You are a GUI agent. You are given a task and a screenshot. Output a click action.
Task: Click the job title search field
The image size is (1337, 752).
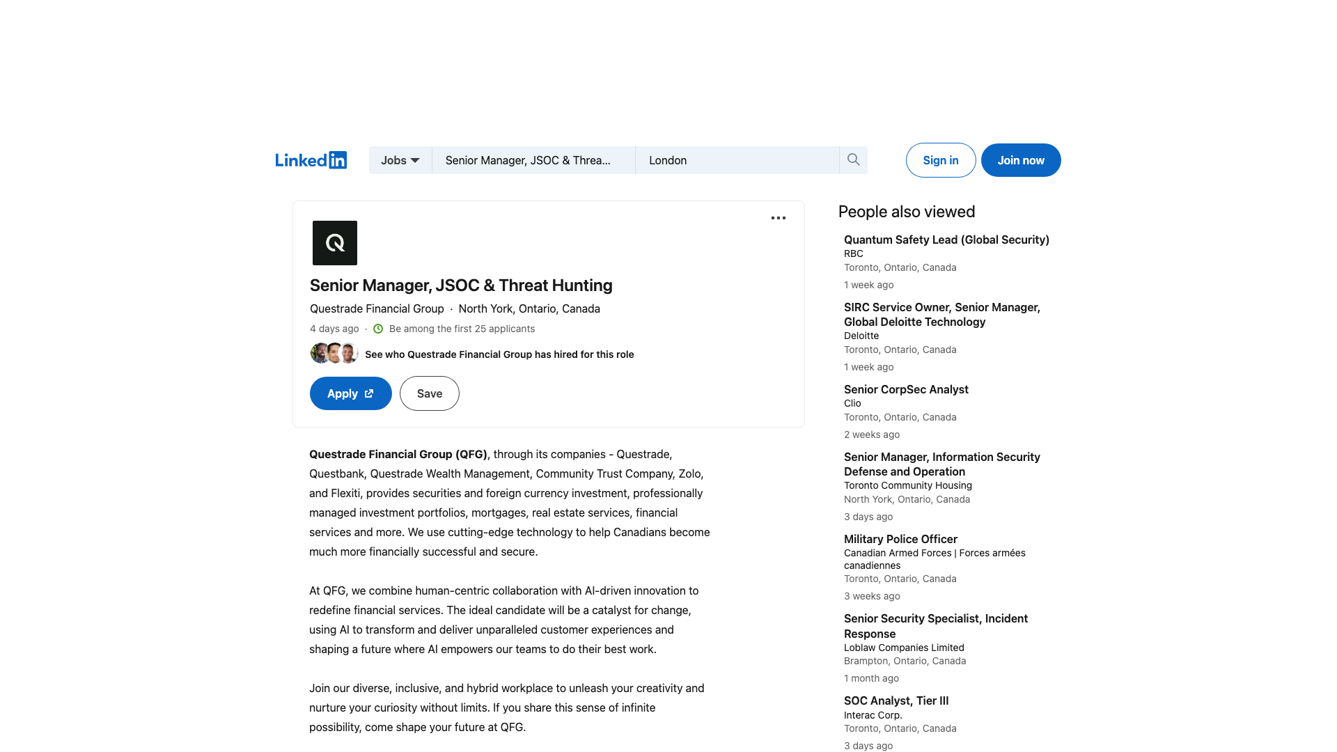533,160
